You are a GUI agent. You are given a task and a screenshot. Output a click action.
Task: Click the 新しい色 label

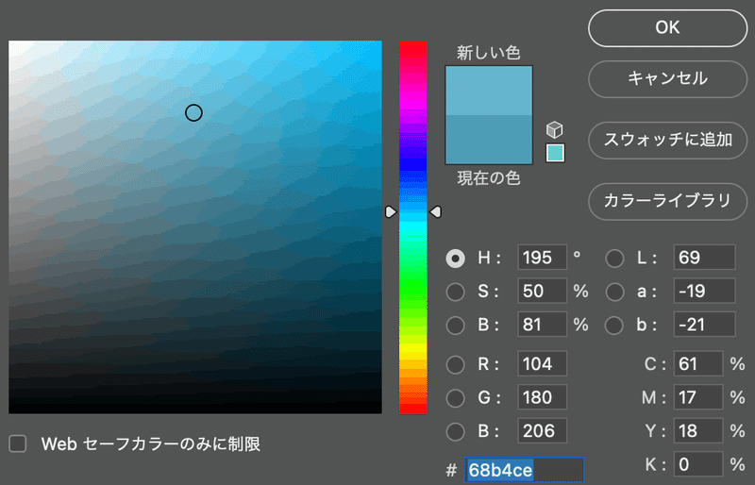489,53
